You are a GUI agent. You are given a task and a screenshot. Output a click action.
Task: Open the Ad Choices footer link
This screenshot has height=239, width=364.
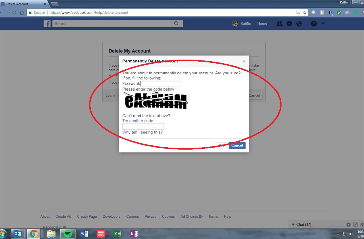click(192, 217)
